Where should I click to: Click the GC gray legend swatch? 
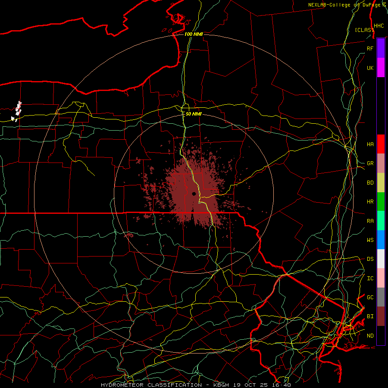tap(381, 297)
